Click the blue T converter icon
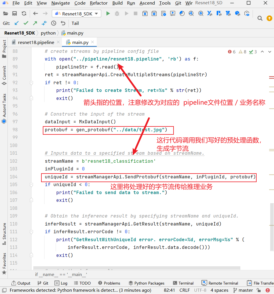274x294 pixels. click(x=228, y=13)
